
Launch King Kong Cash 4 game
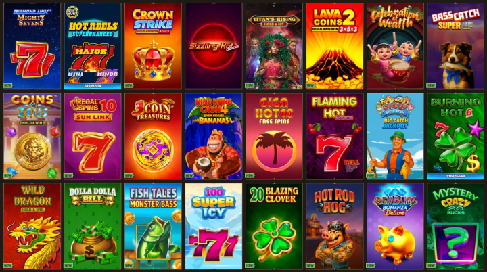214,136
